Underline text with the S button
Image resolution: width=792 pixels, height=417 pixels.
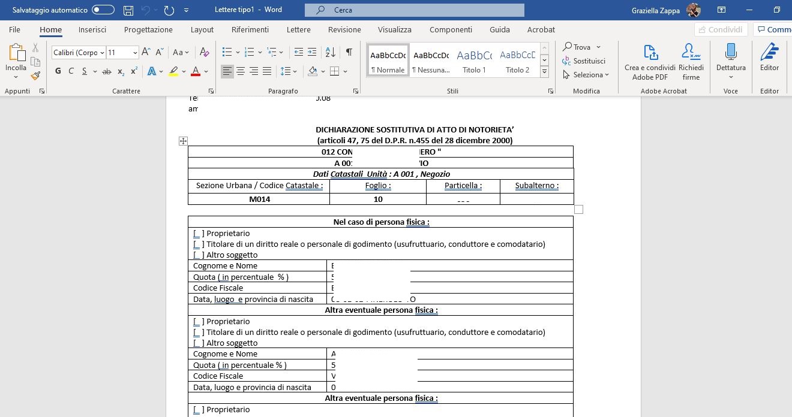85,71
